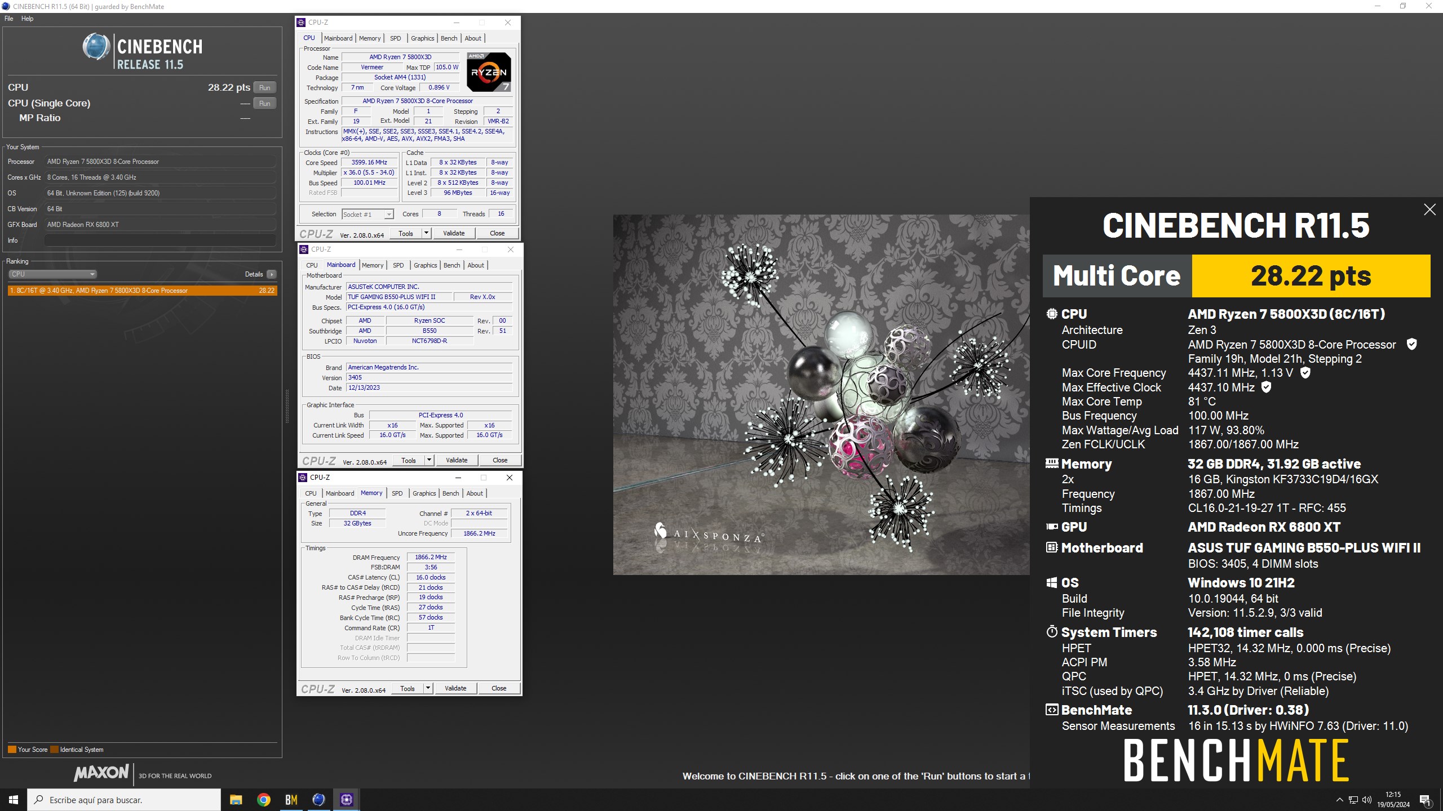Image resolution: width=1443 pixels, height=811 pixels.
Task: Select the CAS# Latency 16.0 clocks value
Action: click(431, 577)
